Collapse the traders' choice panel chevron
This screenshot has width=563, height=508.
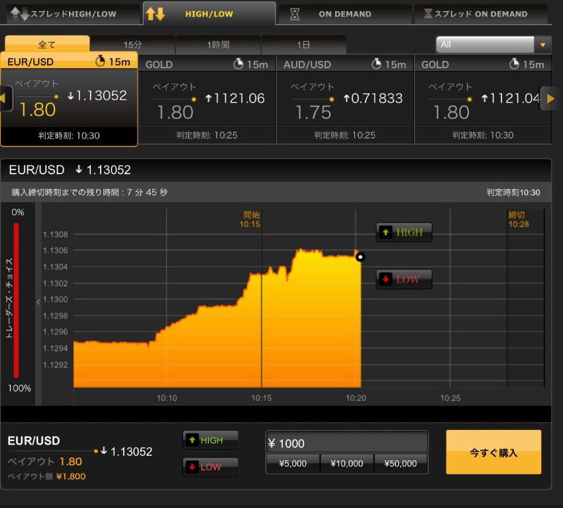point(38,302)
